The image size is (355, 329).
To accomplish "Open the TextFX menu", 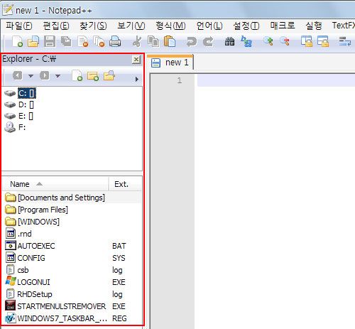I will (344, 26).
